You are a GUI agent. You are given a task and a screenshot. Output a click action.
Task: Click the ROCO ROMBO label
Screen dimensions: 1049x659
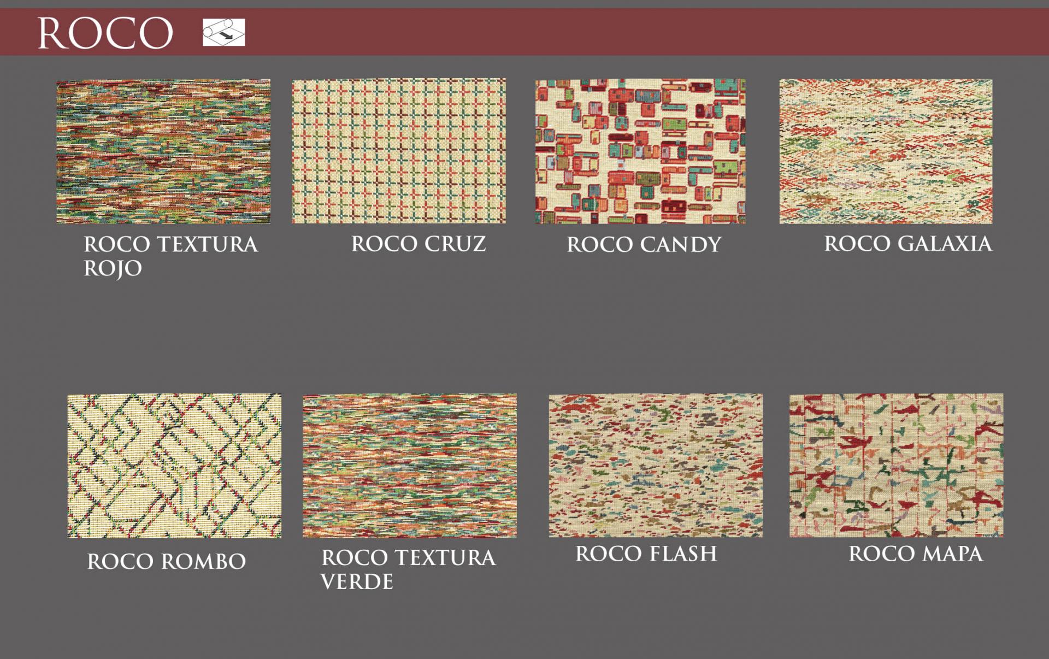coord(167,561)
